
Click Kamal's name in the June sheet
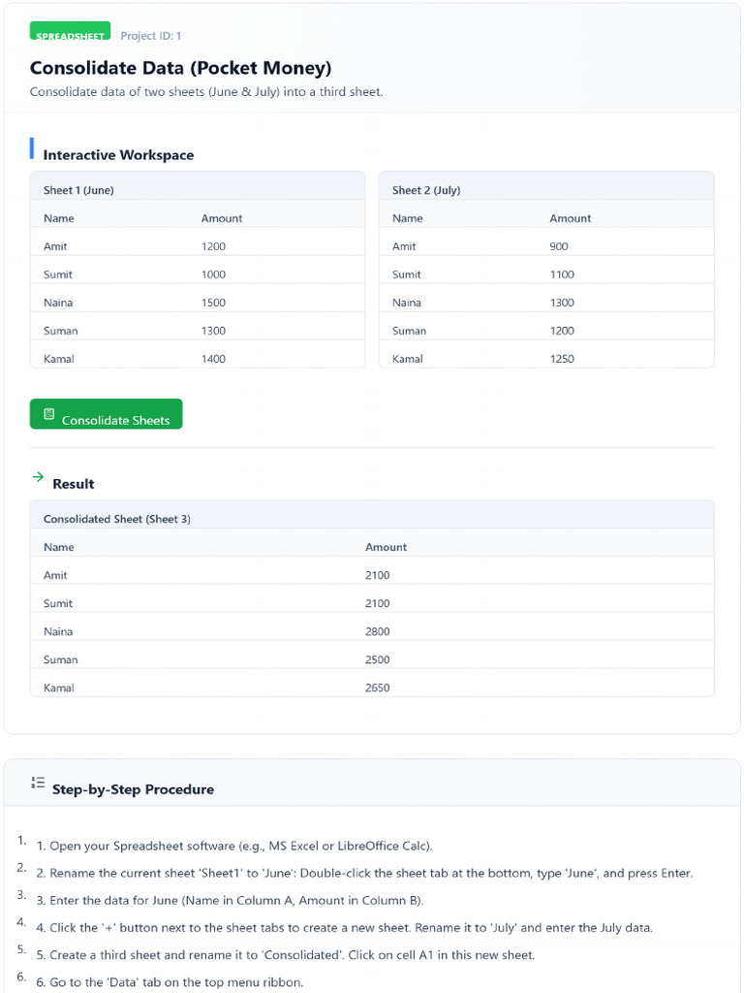click(x=59, y=359)
